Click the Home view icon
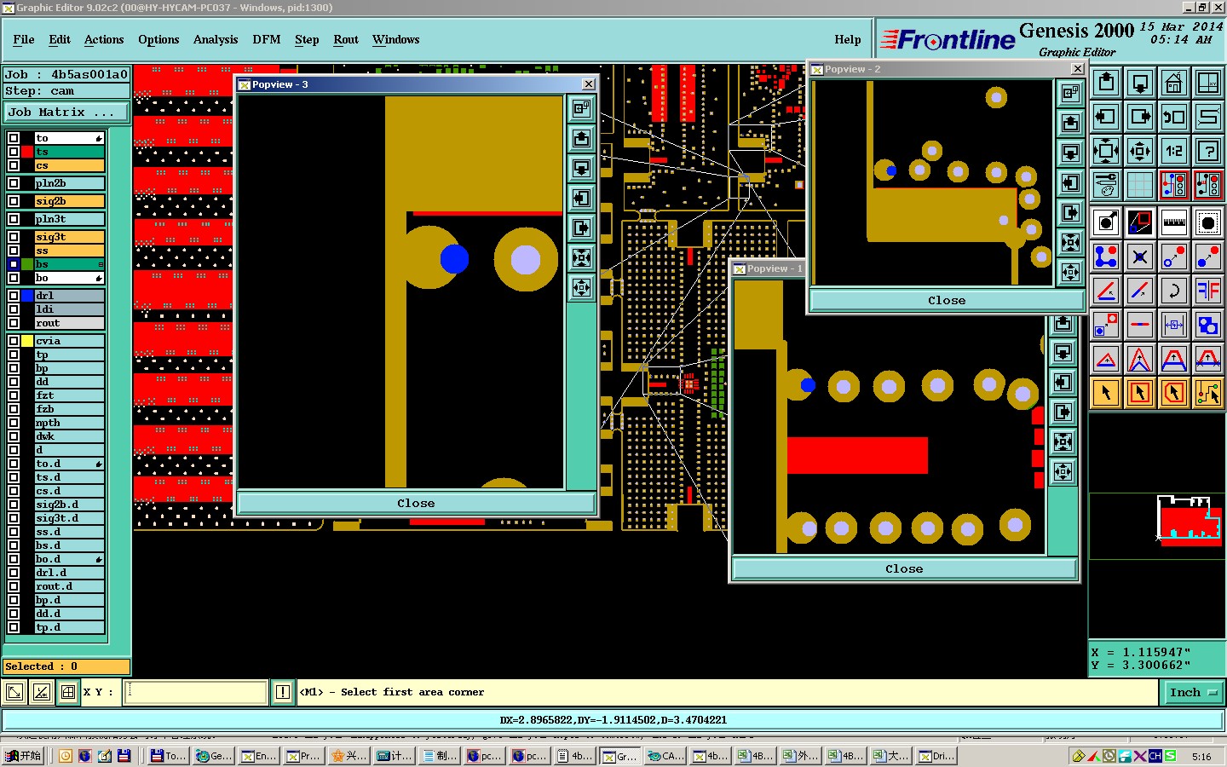Screen dimensions: 1227x767 [x=1173, y=84]
